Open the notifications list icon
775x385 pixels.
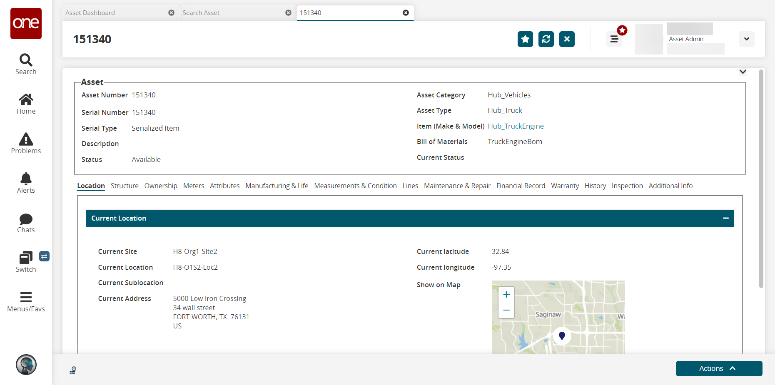click(x=614, y=39)
